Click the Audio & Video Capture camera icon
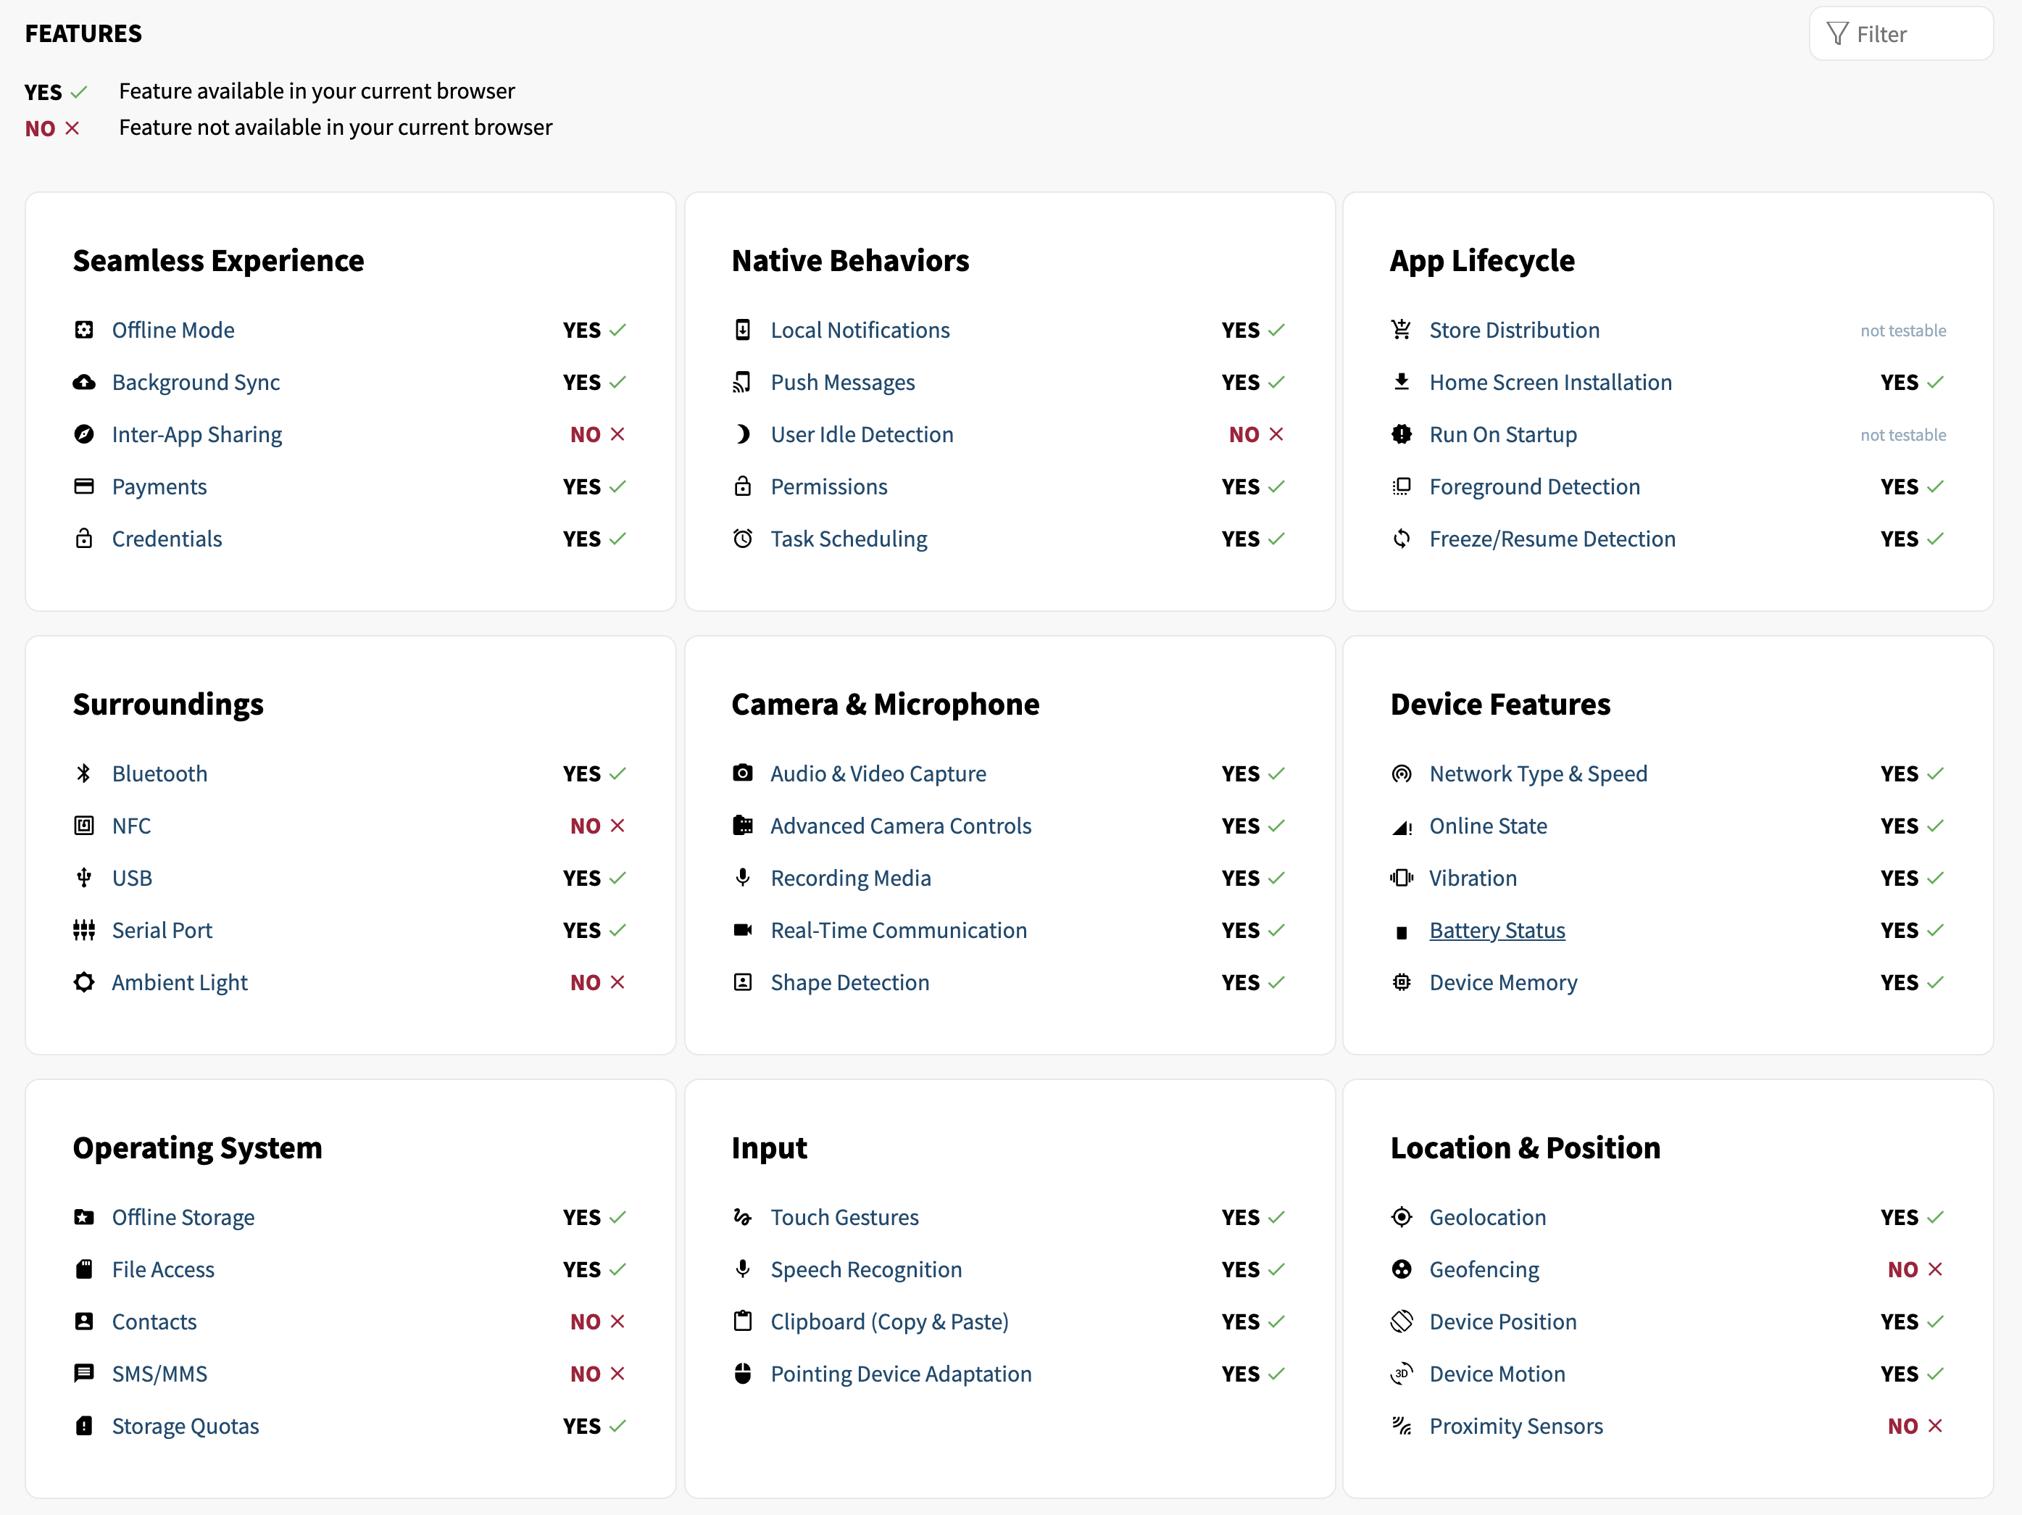2022x1515 pixels. 742,773
